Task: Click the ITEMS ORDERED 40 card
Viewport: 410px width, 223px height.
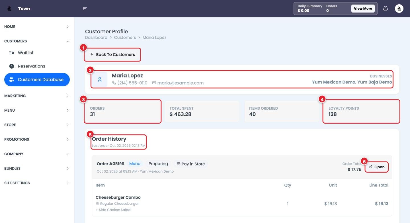Action: coord(282,111)
